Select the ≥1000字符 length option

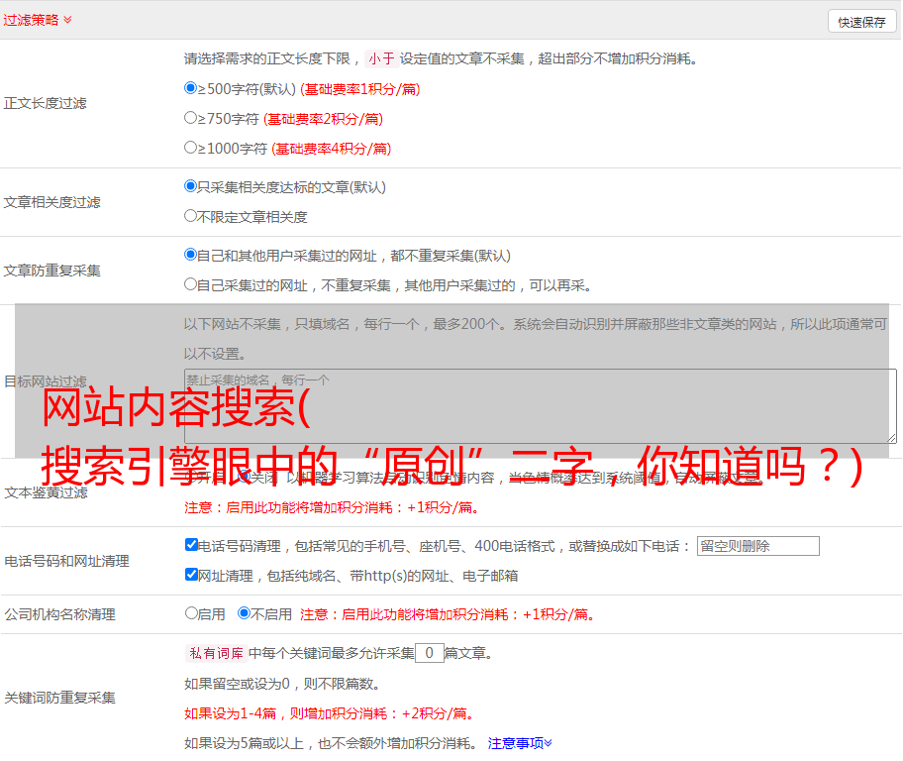click(191, 147)
